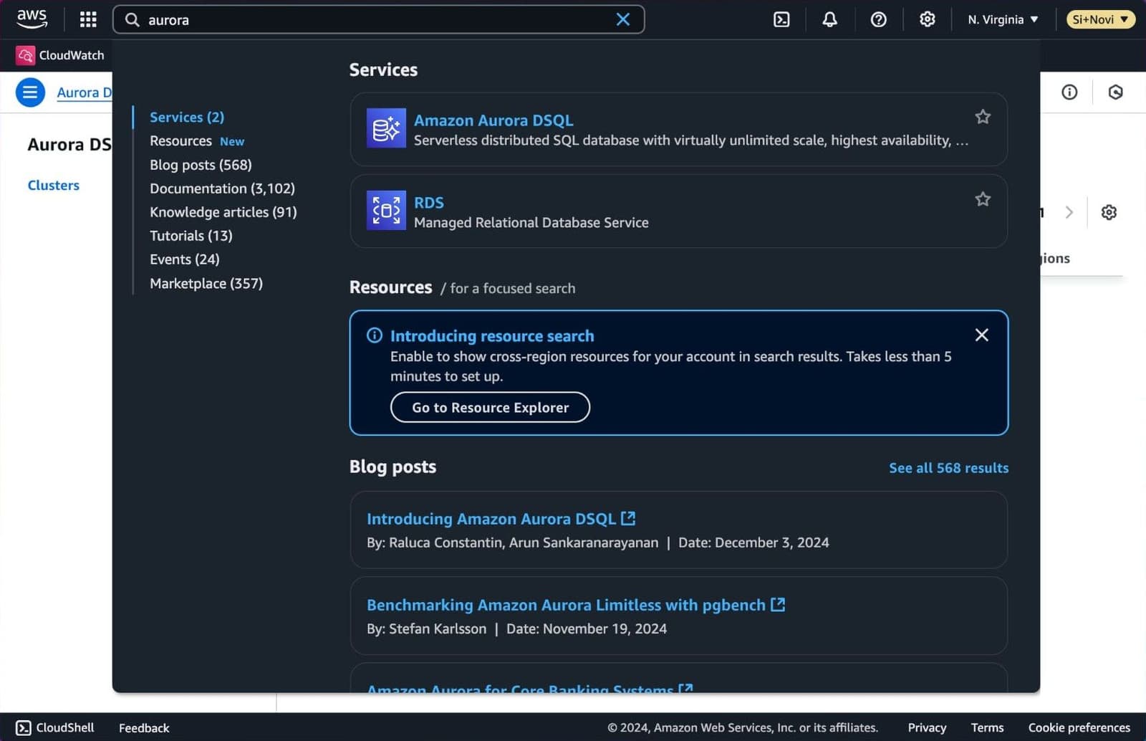1146x741 pixels.
Task: Open the CloudShell icon in top bar
Action: [x=781, y=19]
